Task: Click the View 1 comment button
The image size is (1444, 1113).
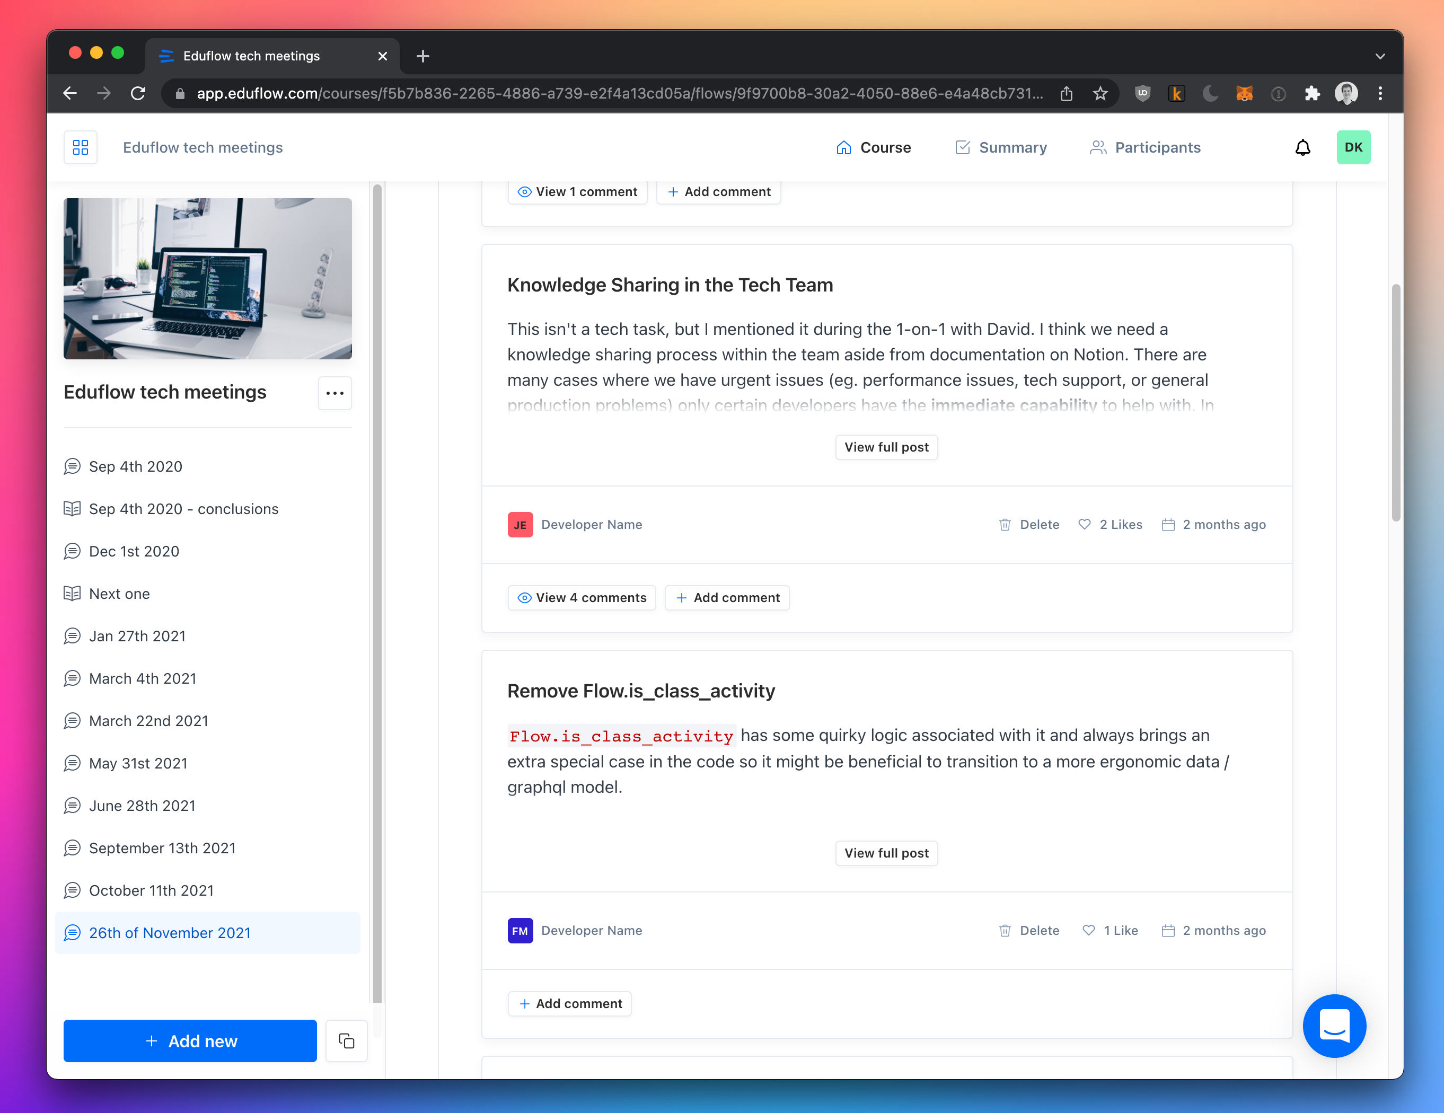Action: 577,192
